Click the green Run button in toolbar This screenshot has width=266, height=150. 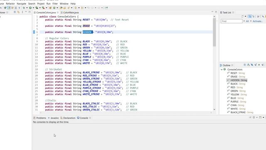click(30, 8)
